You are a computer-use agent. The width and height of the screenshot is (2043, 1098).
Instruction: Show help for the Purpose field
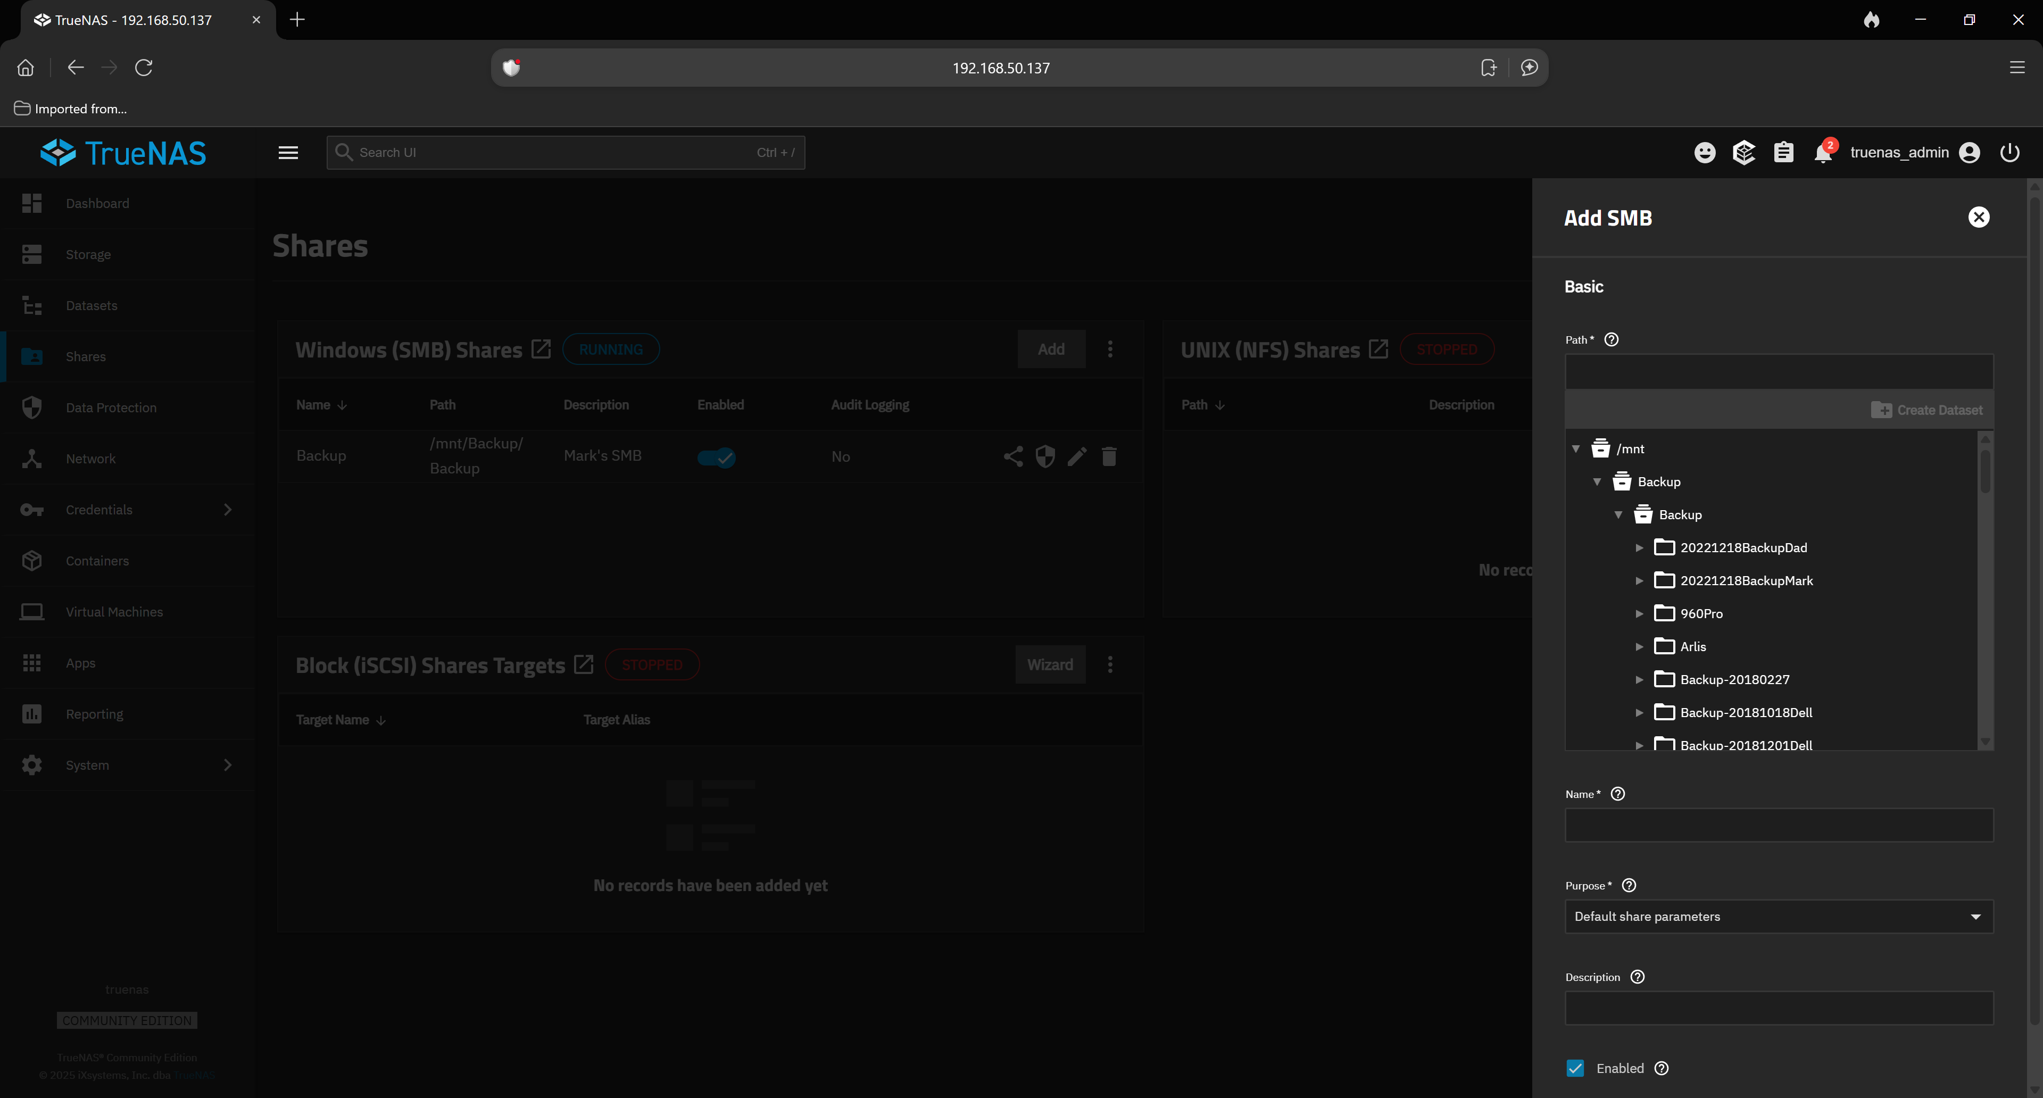pos(1629,886)
